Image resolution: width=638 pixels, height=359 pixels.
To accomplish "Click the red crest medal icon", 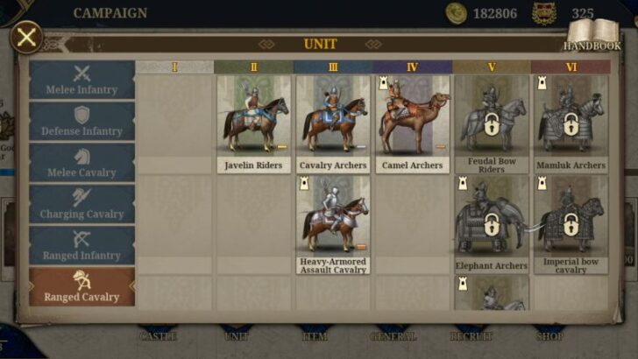I will (x=544, y=13).
